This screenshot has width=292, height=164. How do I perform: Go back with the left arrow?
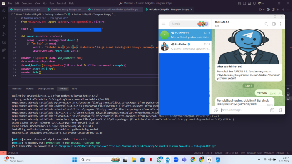point(278,10)
